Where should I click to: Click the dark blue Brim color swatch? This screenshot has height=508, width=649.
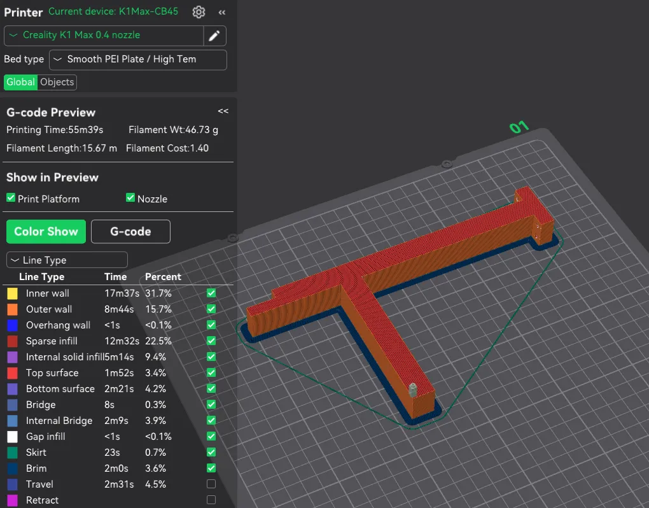pos(13,469)
